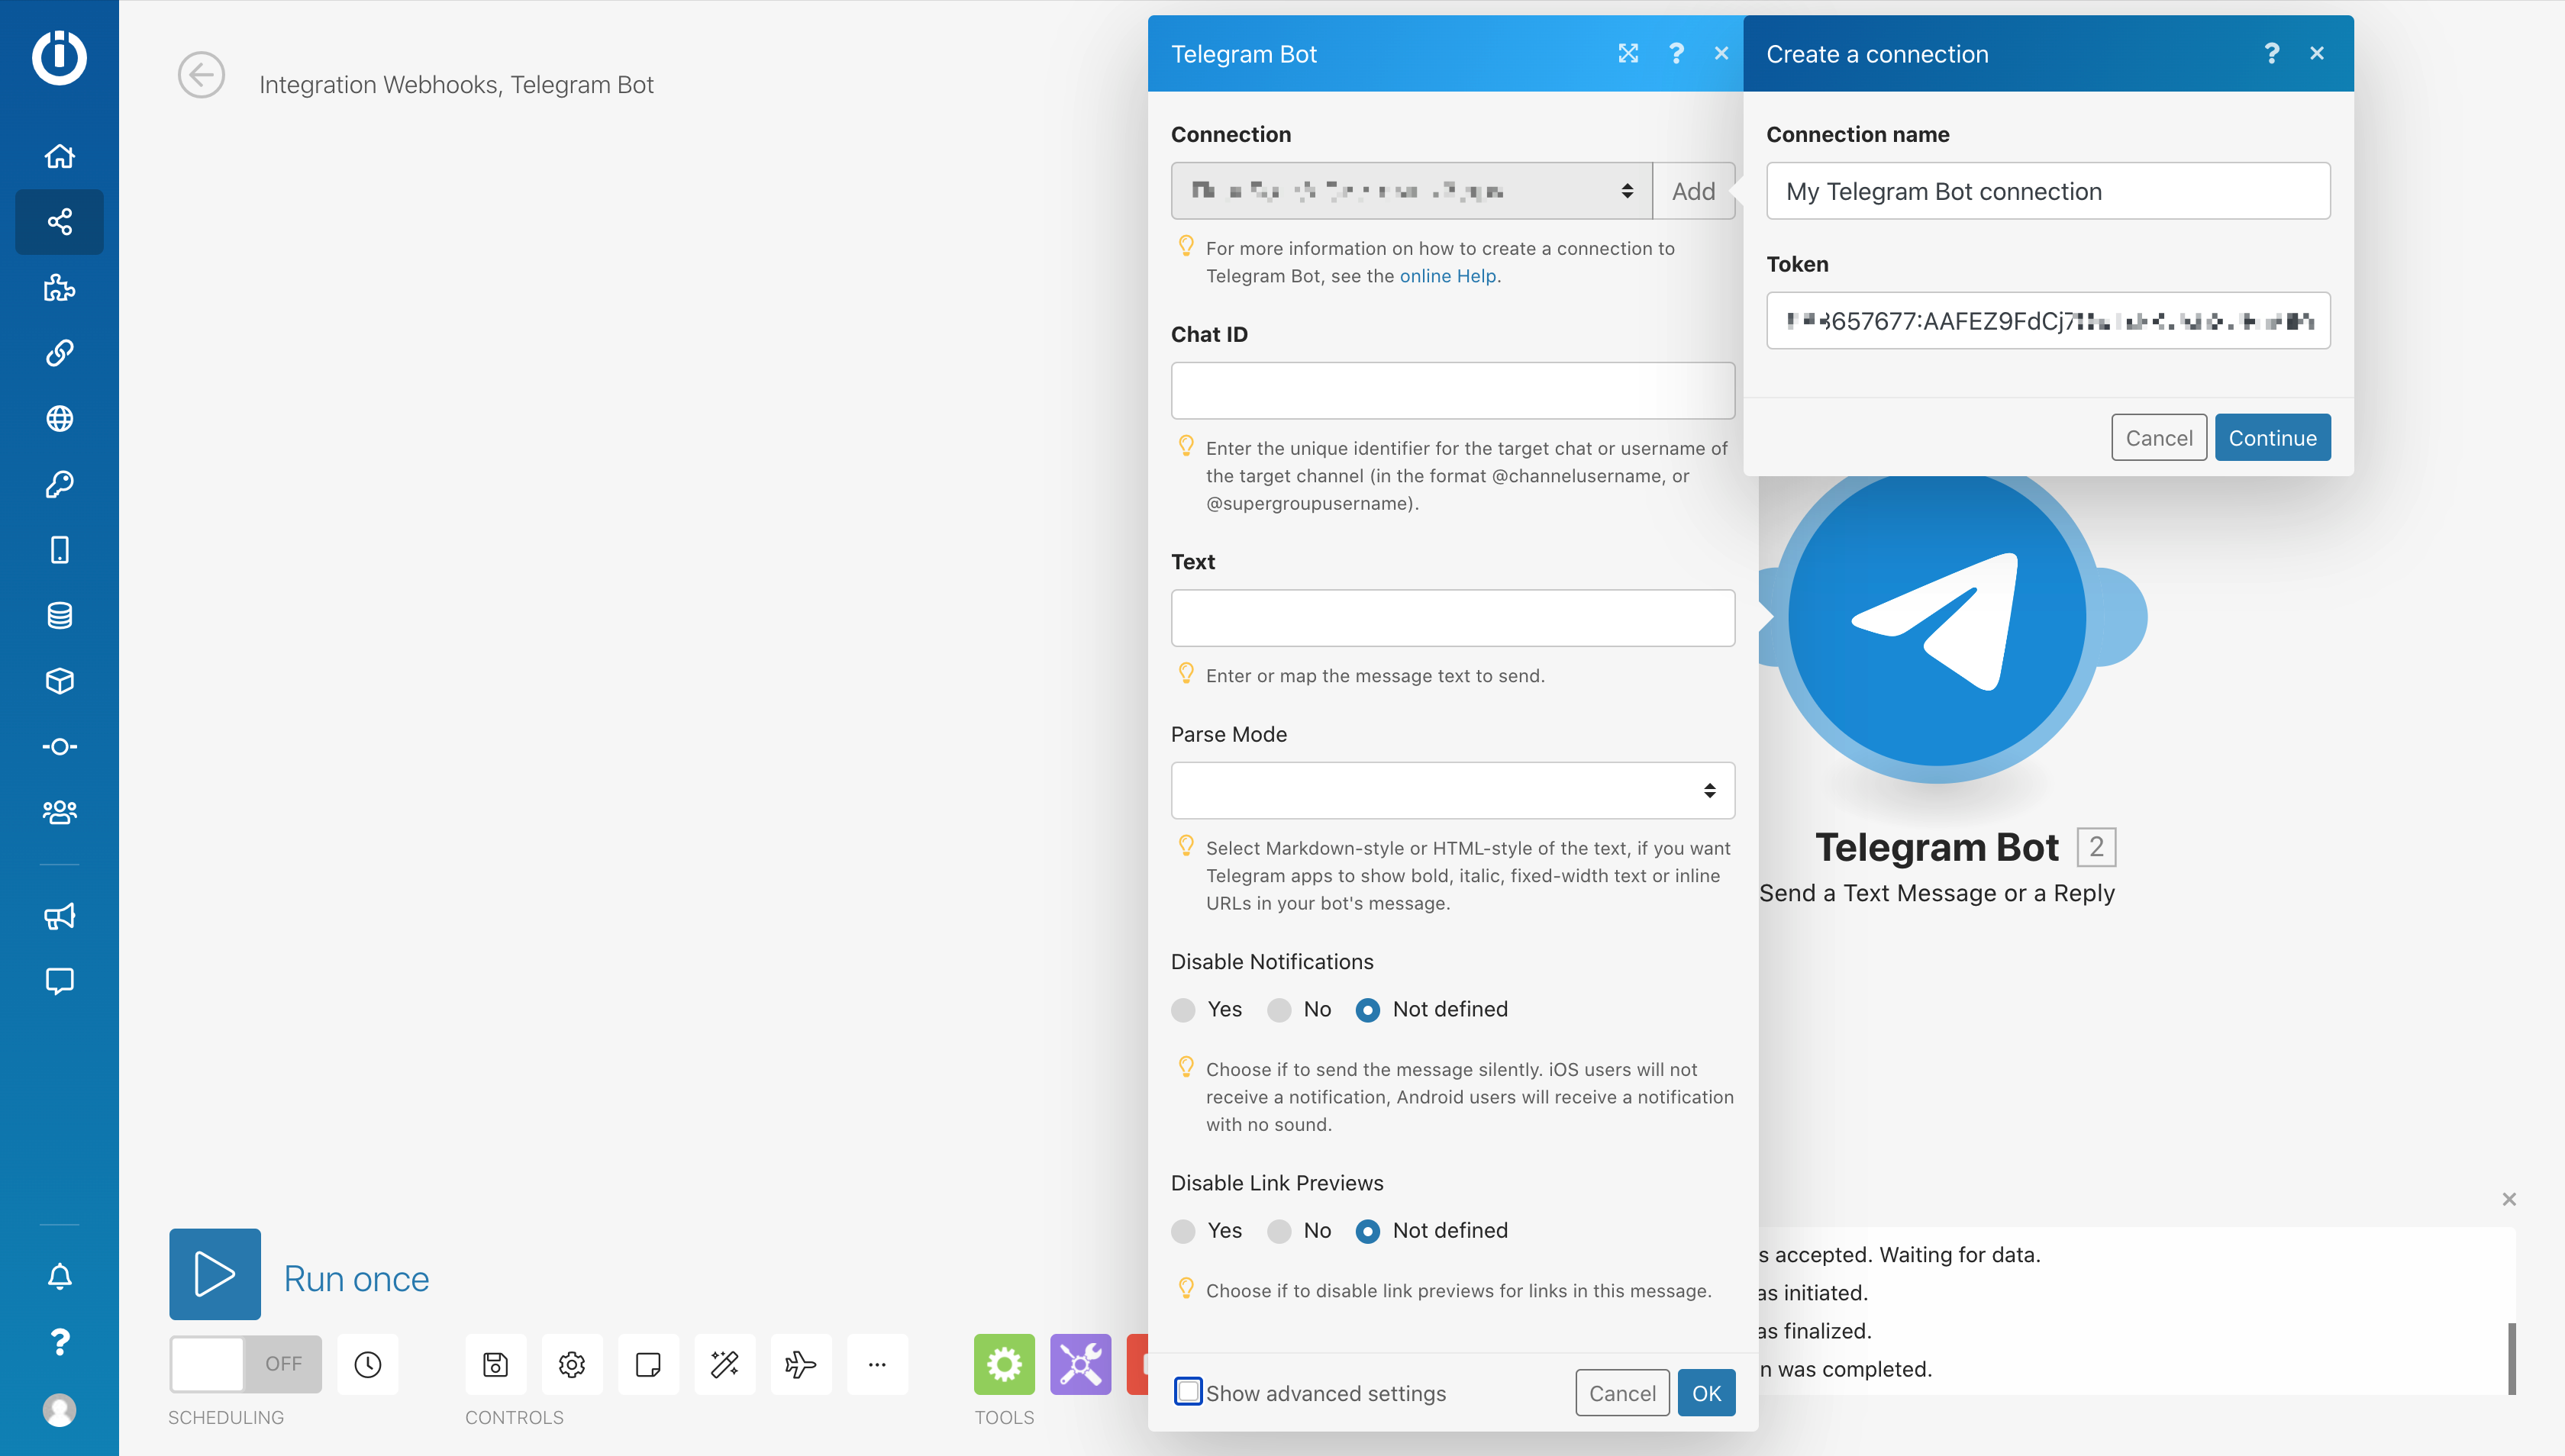The image size is (2565, 1456).
Task: Open the Notes icon in Controls
Action: coord(648,1364)
